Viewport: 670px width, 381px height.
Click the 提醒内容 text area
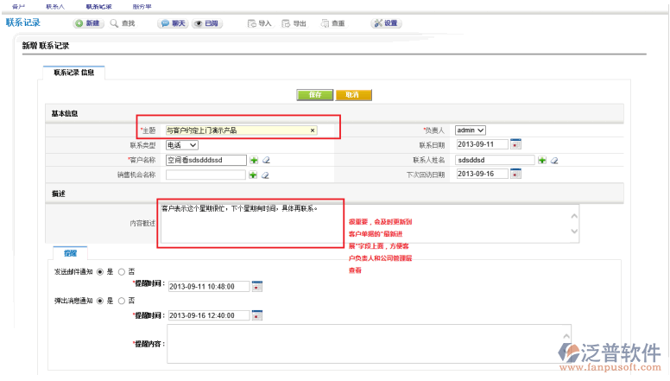pyautogui.click(x=369, y=344)
